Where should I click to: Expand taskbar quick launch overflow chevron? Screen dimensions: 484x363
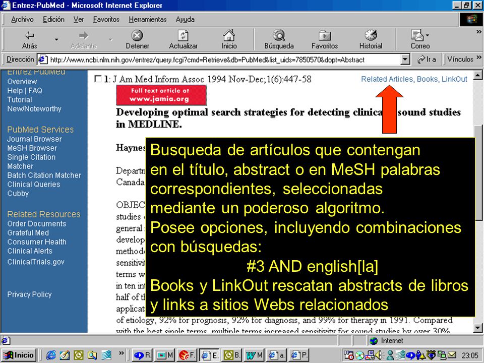point(121,353)
